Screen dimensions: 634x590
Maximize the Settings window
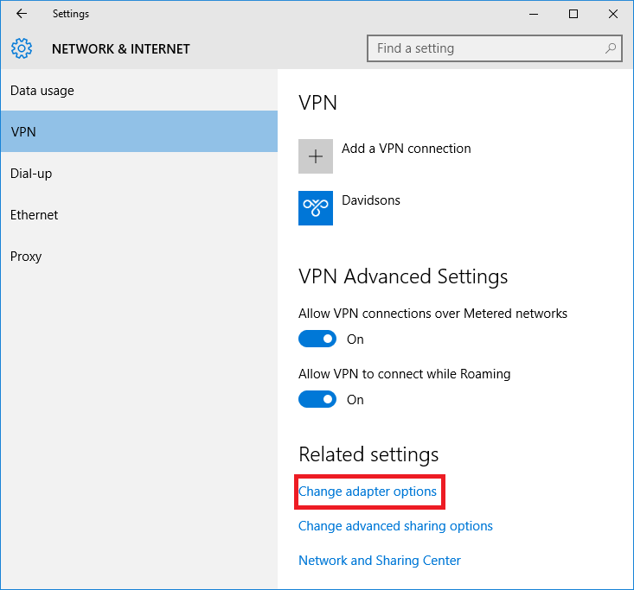tap(573, 14)
